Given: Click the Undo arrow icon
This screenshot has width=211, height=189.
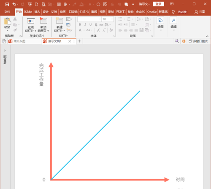Looking at the screenshot, I should point(14,4).
